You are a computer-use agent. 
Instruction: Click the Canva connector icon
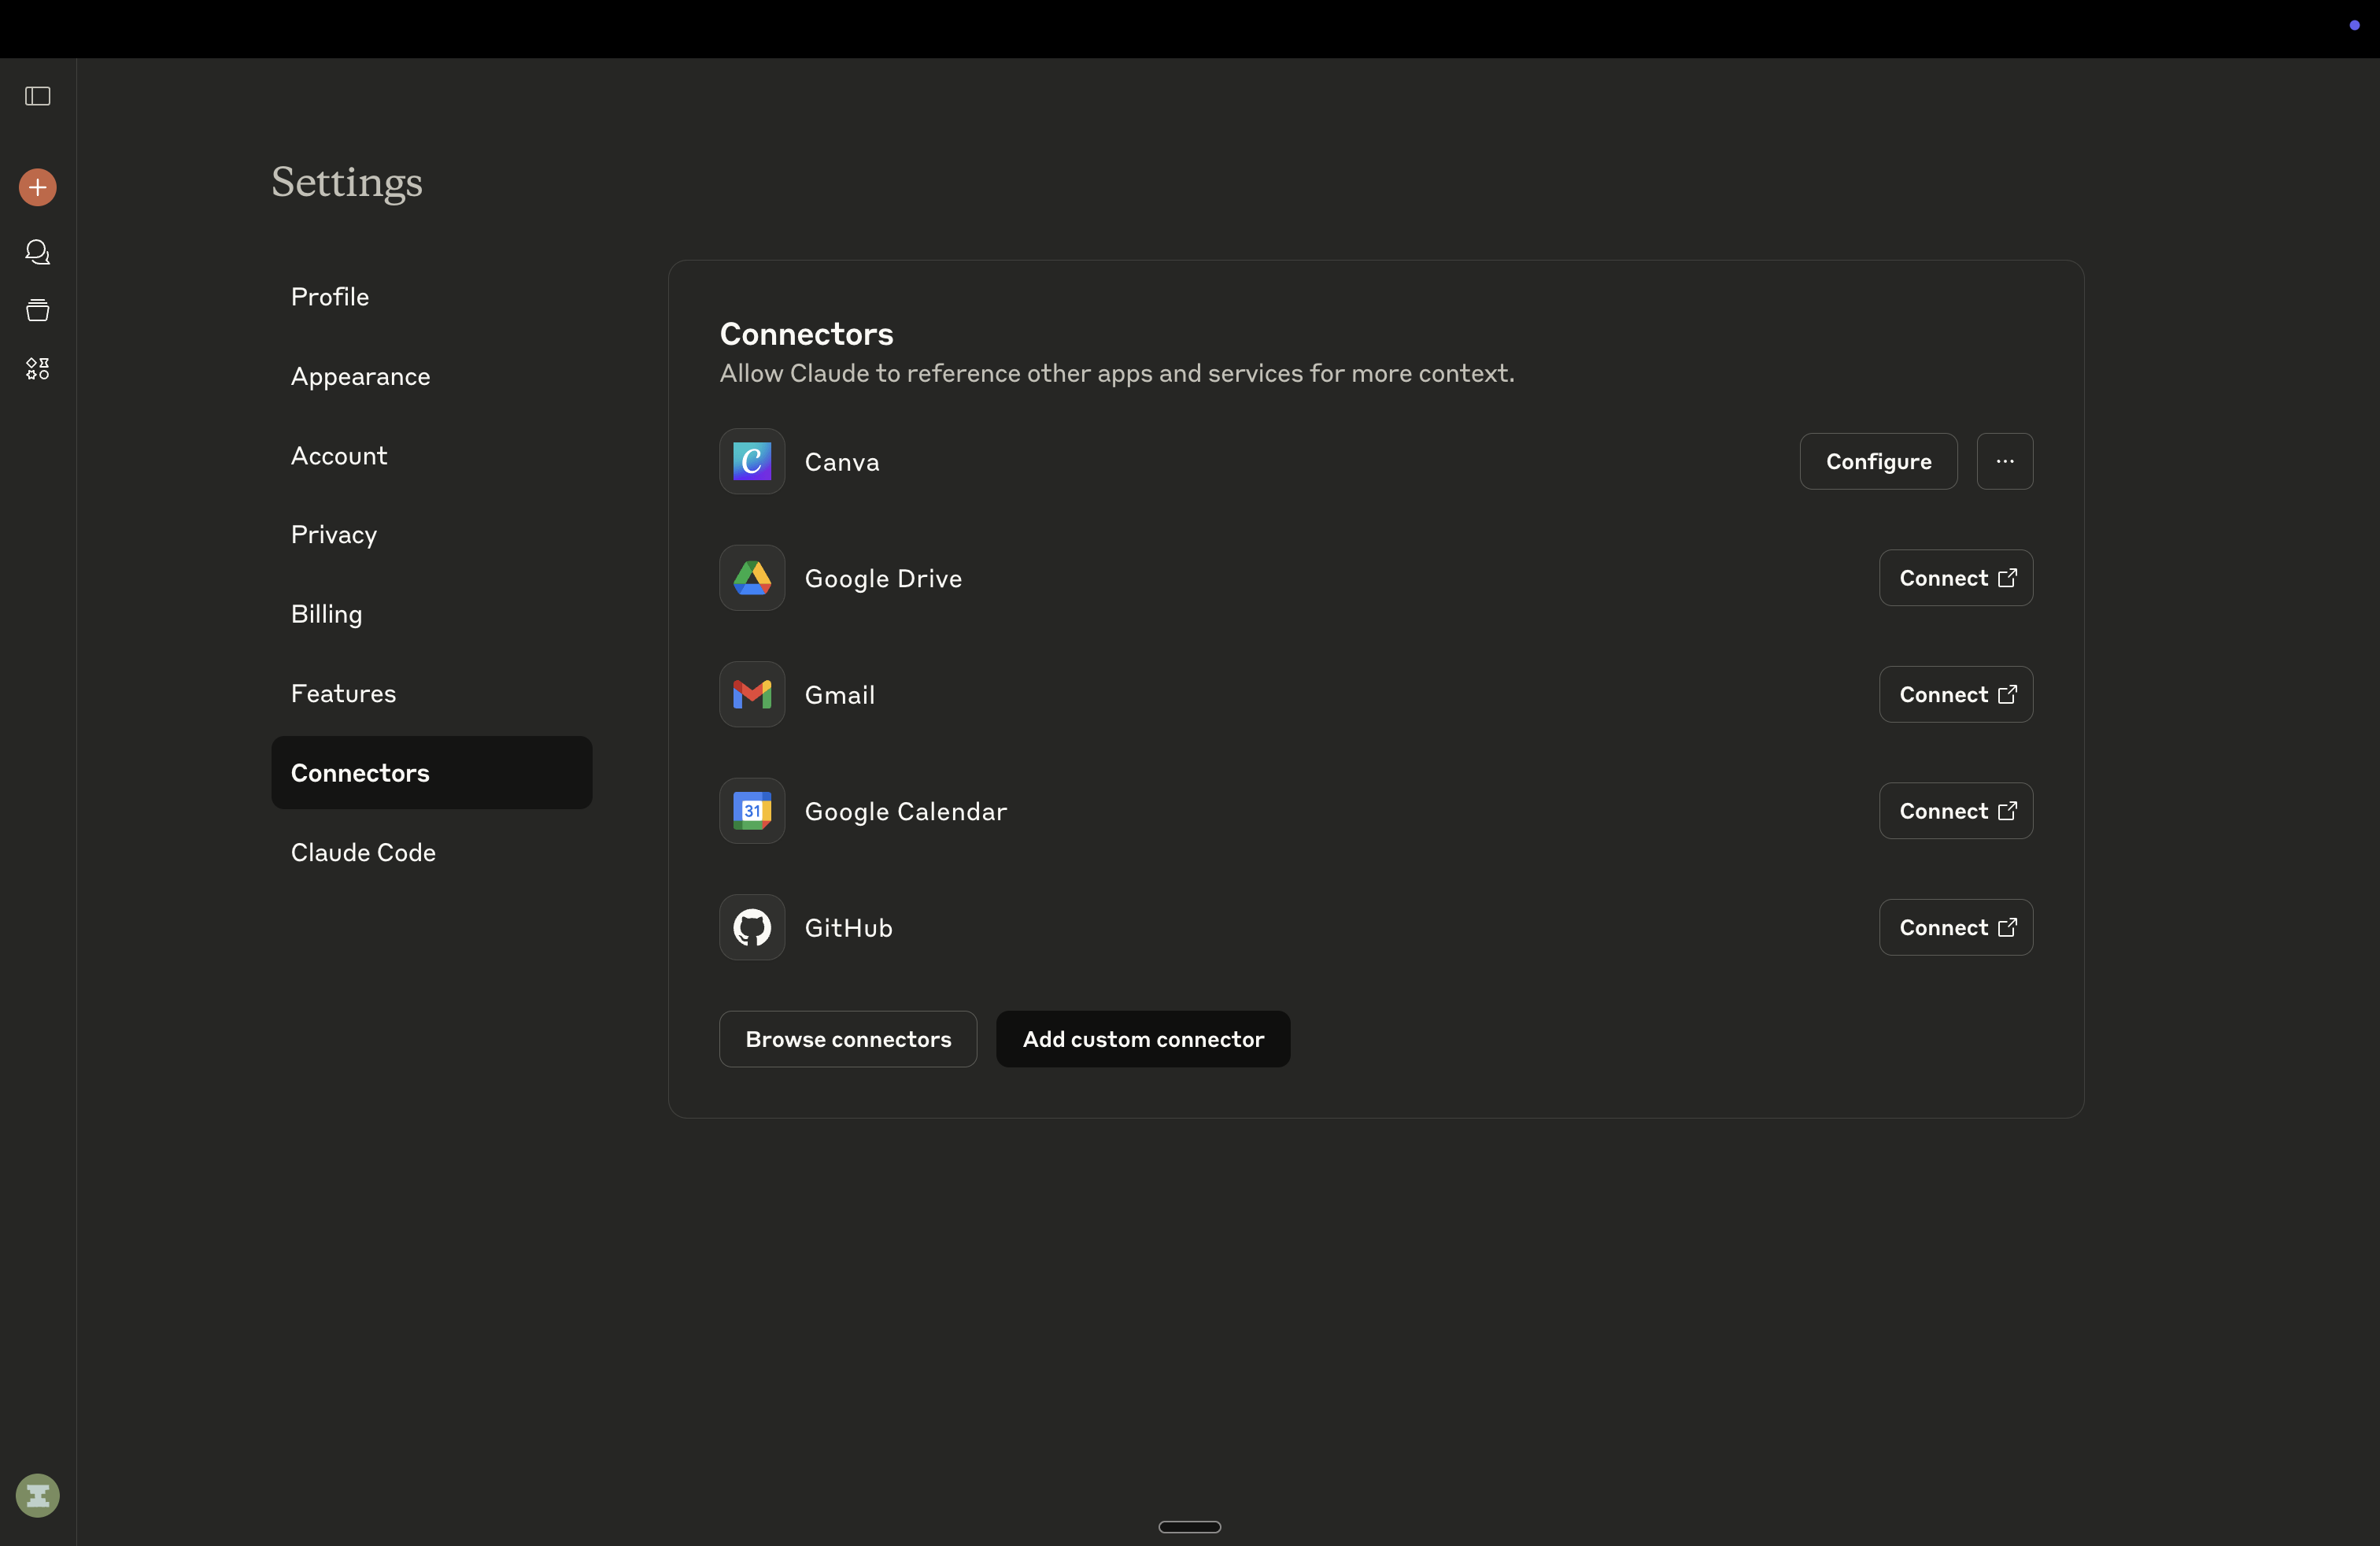752,462
